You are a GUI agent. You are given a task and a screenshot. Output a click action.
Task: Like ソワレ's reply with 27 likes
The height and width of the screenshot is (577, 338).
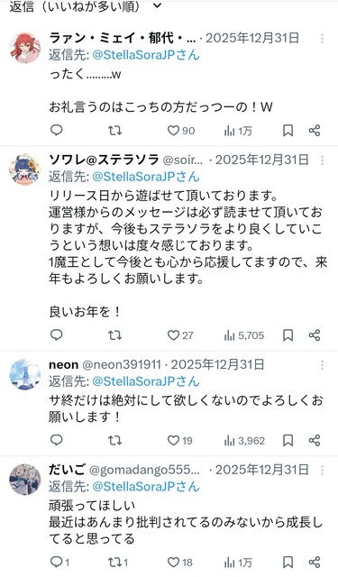pos(180,335)
